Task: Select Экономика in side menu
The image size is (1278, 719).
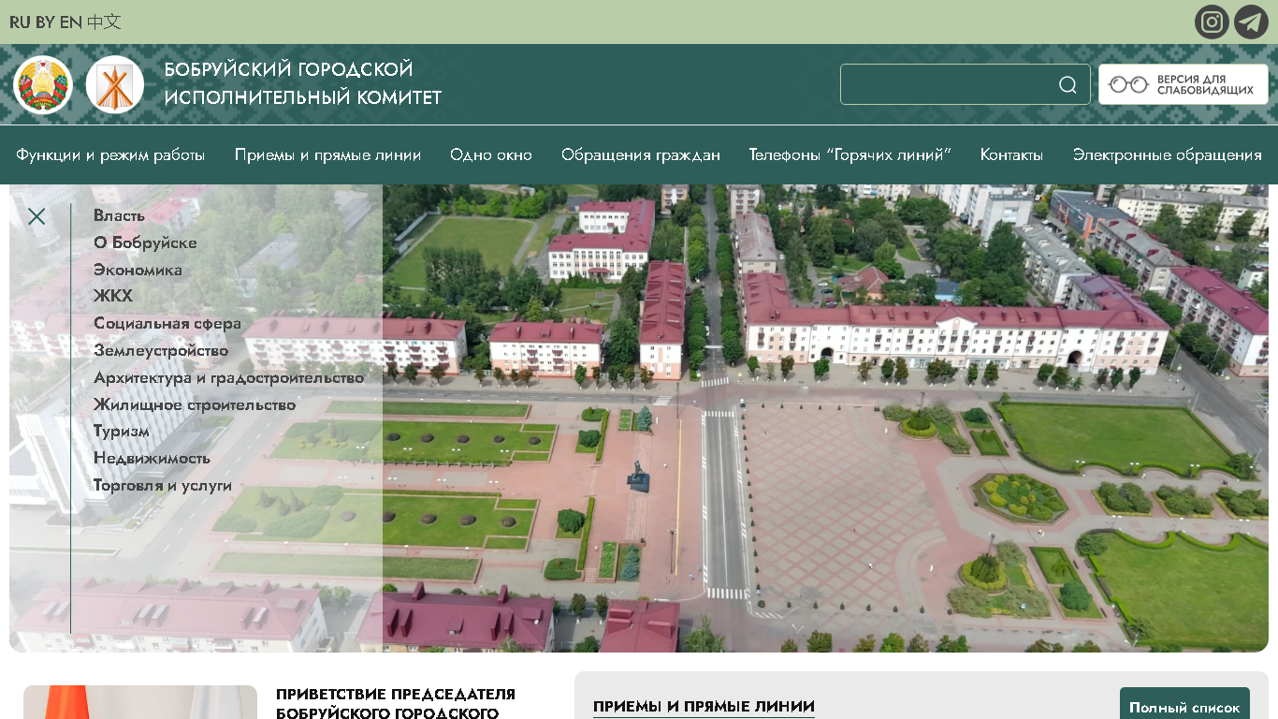Action: click(138, 271)
